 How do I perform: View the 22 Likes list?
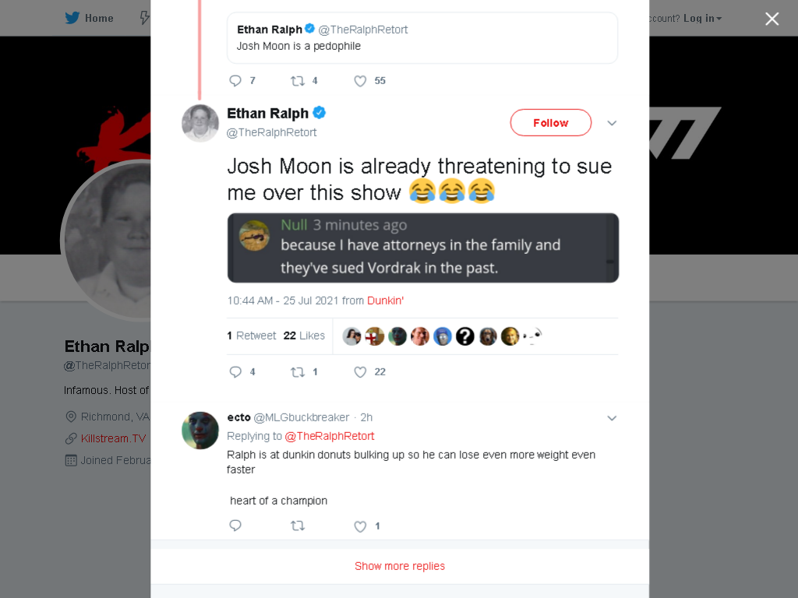(304, 336)
